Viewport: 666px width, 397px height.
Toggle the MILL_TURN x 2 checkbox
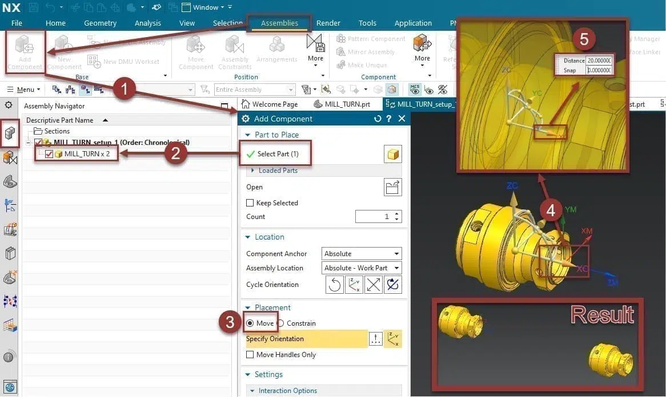click(x=49, y=154)
